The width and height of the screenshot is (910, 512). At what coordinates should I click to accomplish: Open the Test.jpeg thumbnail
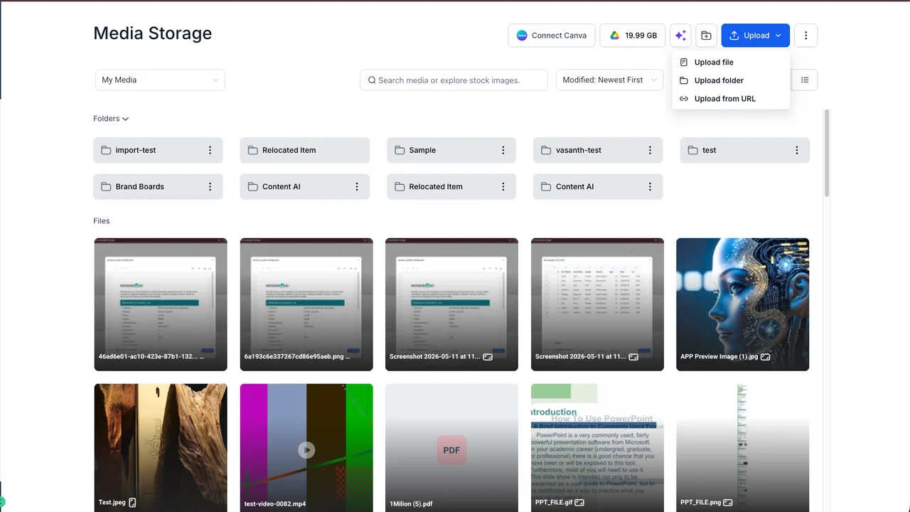161,448
